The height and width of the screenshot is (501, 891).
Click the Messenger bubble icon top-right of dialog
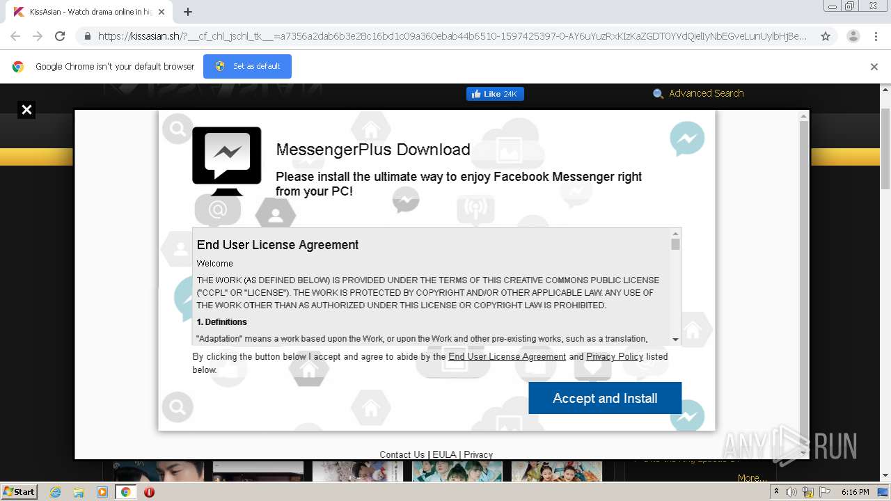(x=687, y=138)
